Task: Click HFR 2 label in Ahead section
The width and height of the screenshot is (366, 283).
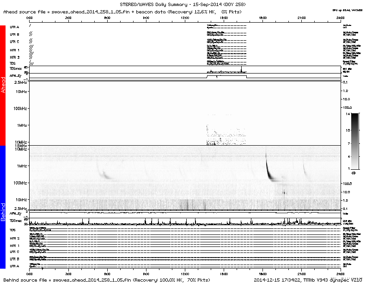Action: pyautogui.click(x=15, y=57)
